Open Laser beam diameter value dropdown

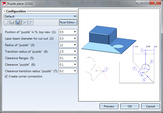75,39
